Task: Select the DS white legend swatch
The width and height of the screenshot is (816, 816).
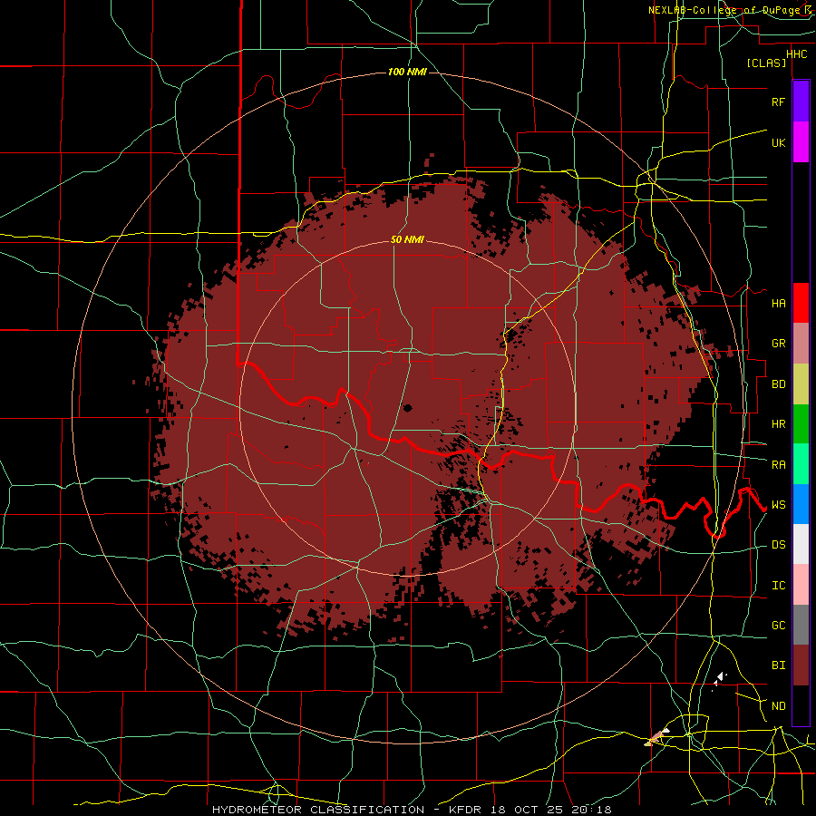Action: (801, 544)
